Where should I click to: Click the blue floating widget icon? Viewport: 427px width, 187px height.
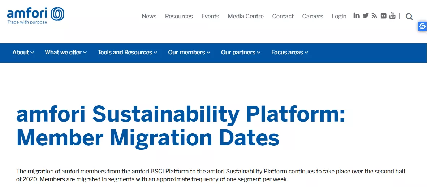coord(422,26)
